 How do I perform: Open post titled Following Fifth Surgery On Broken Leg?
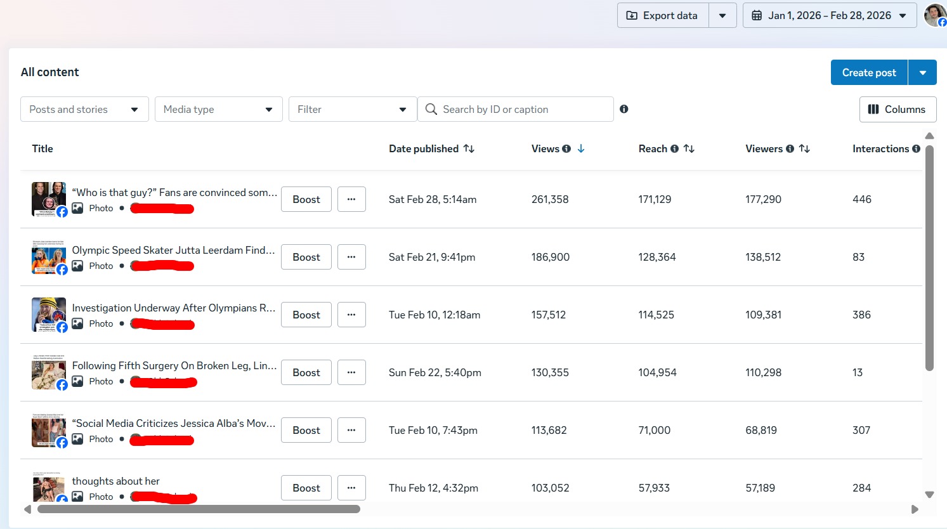pyautogui.click(x=174, y=365)
